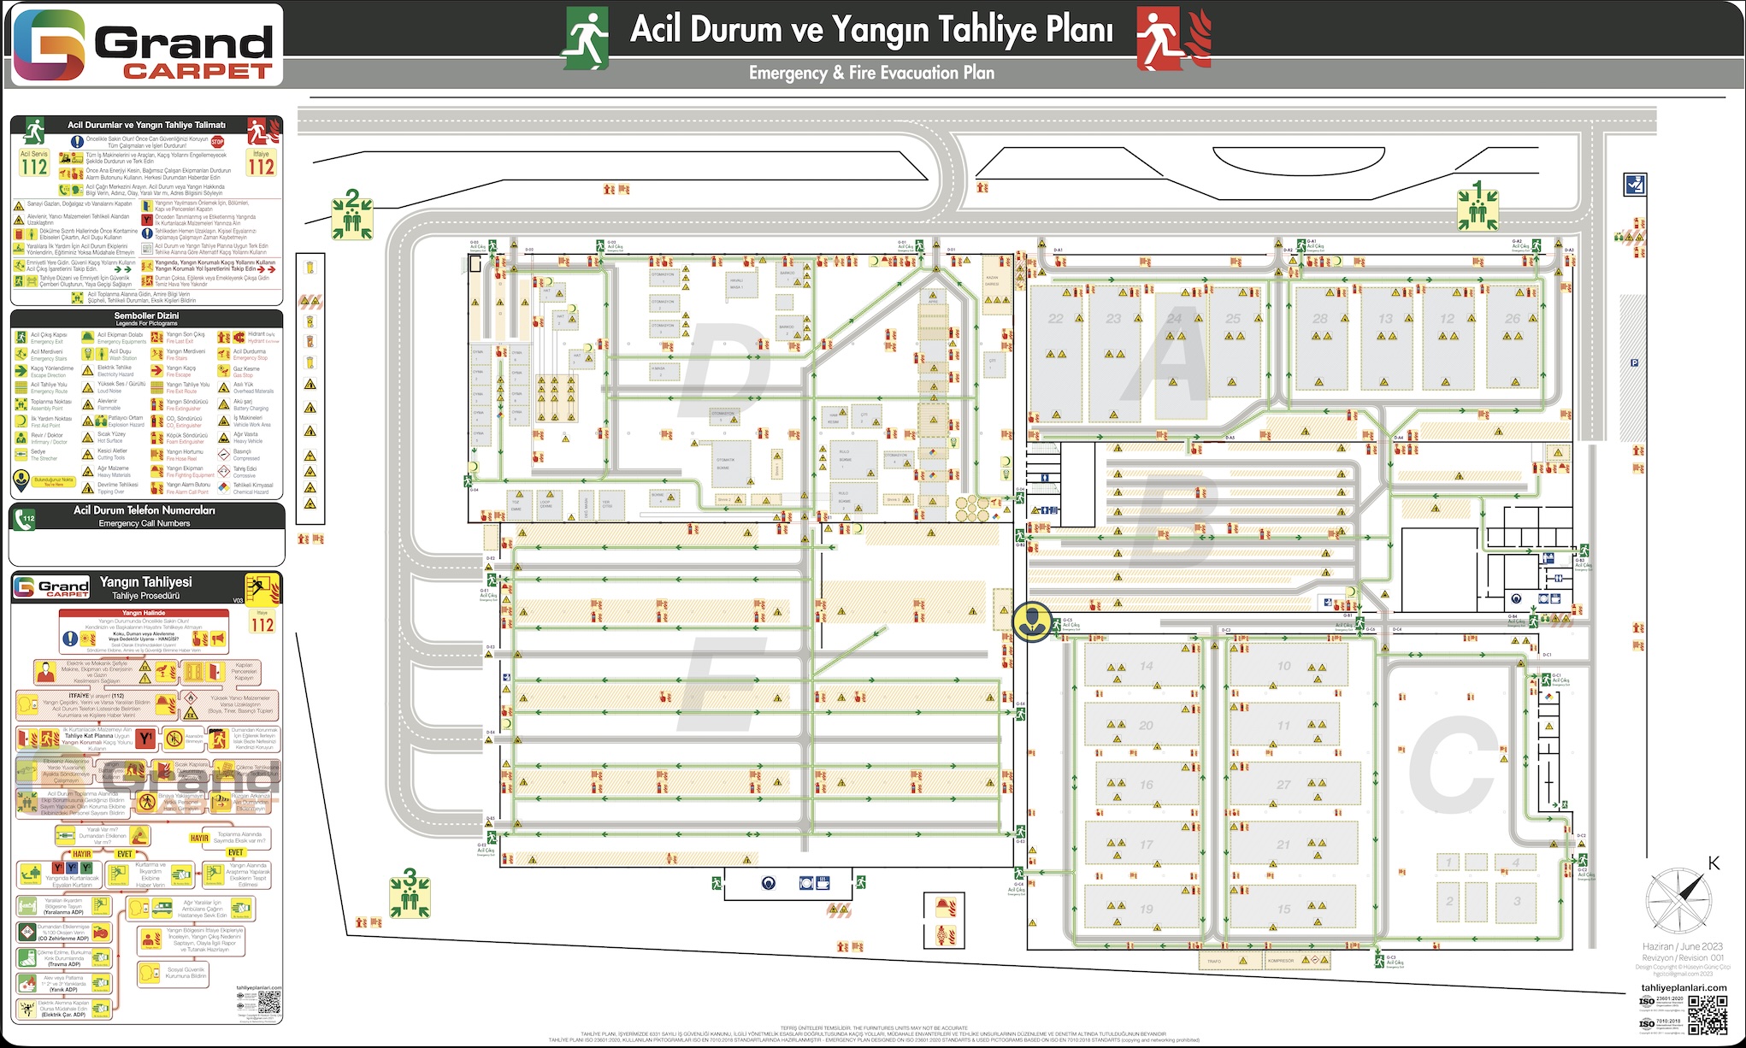The image size is (1746, 1048).
Task: Click the Semboller Dizini legend header
Action: pyautogui.click(x=147, y=318)
